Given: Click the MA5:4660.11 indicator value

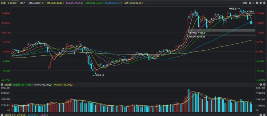Looking at the screenshot, I should click(36, 3).
